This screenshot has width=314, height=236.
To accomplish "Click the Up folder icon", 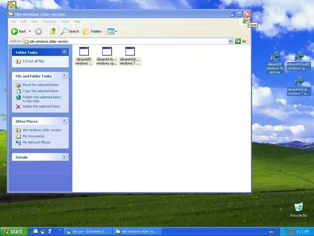I will (53, 31).
